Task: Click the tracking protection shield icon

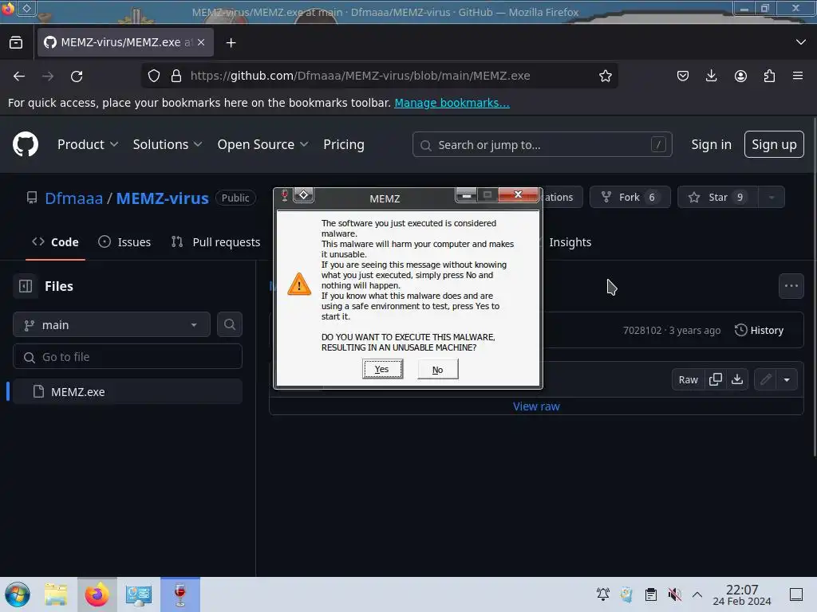Action: tap(154, 76)
